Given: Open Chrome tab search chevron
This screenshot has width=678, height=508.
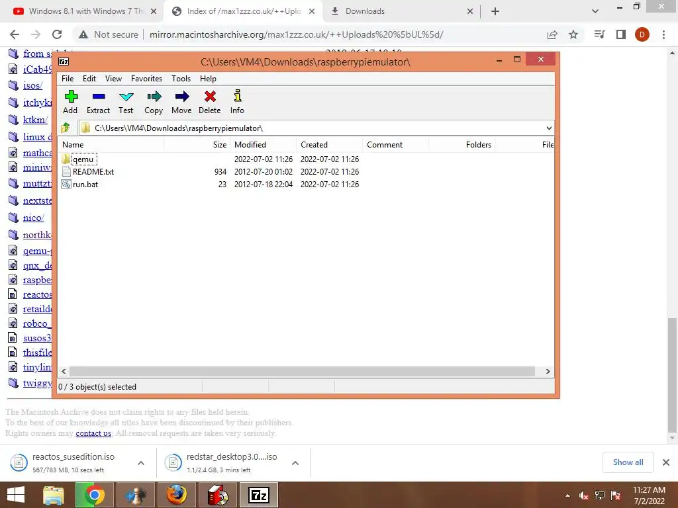Looking at the screenshot, I should [x=595, y=11].
